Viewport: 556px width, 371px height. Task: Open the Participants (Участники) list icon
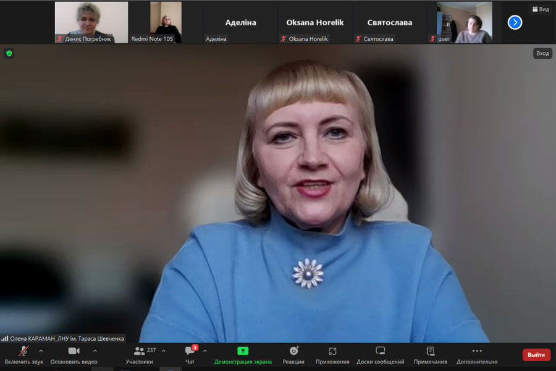pos(139,351)
